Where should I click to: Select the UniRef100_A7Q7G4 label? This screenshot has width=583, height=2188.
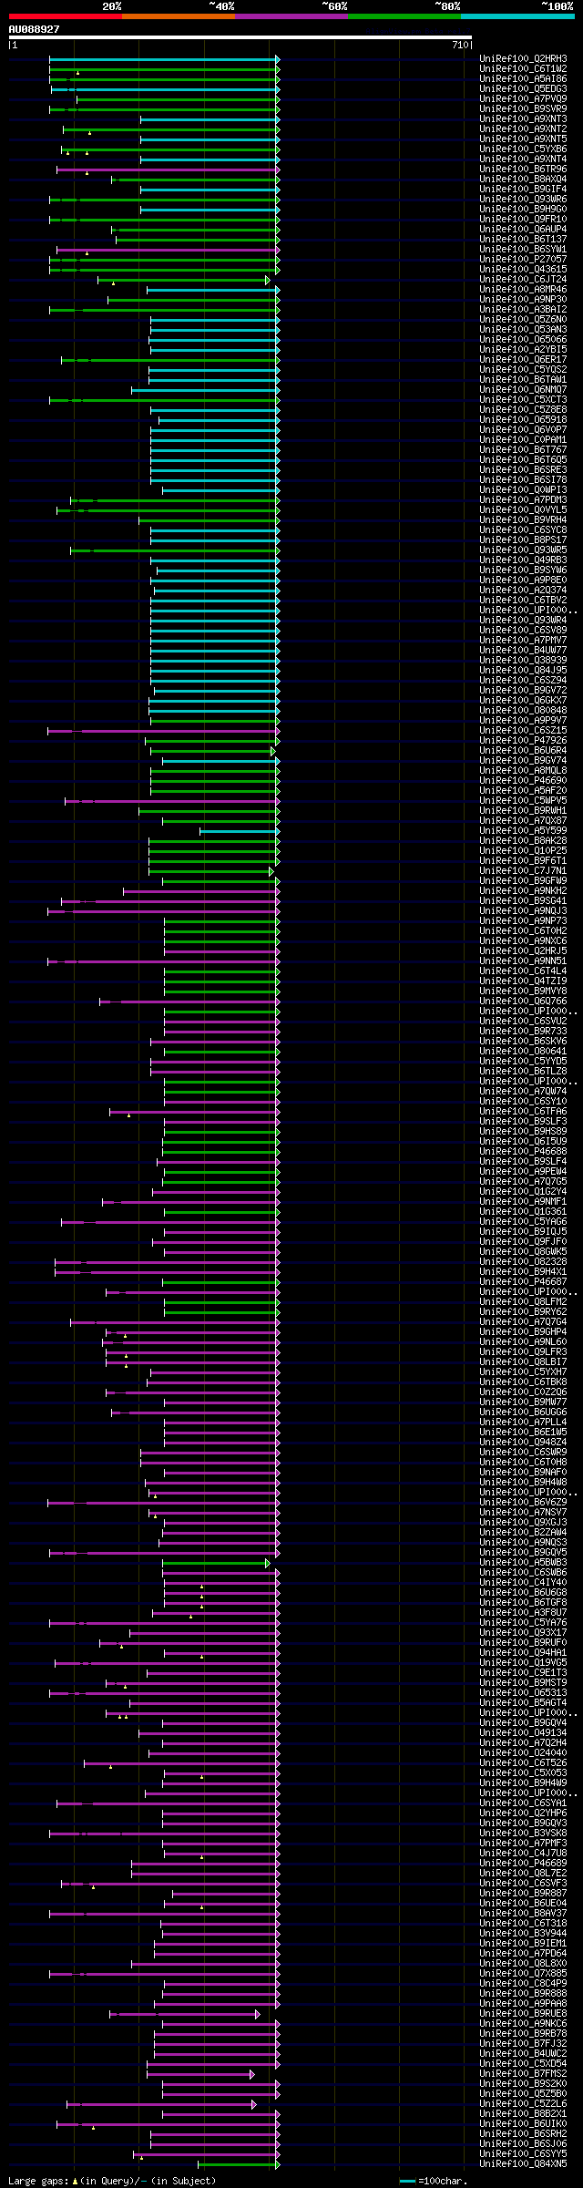[x=523, y=1322]
